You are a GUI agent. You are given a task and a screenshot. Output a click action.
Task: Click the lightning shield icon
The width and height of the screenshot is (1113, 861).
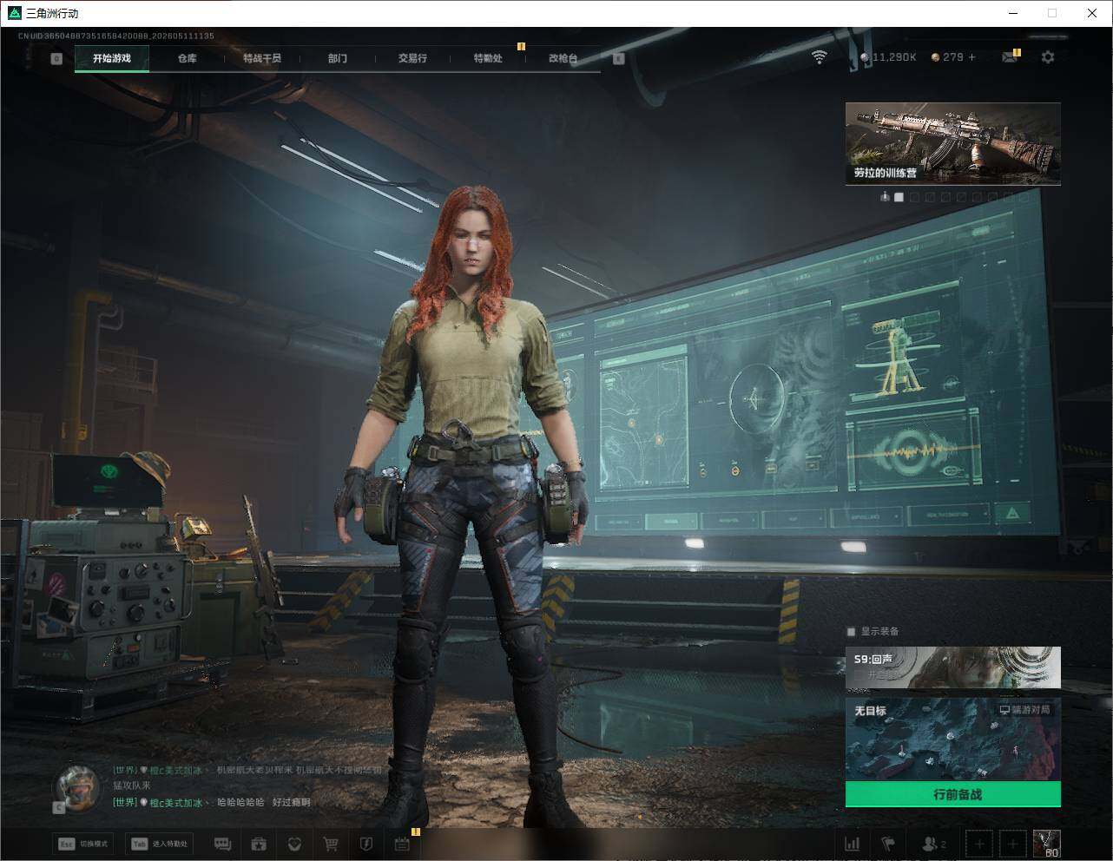click(x=366, y=844)
